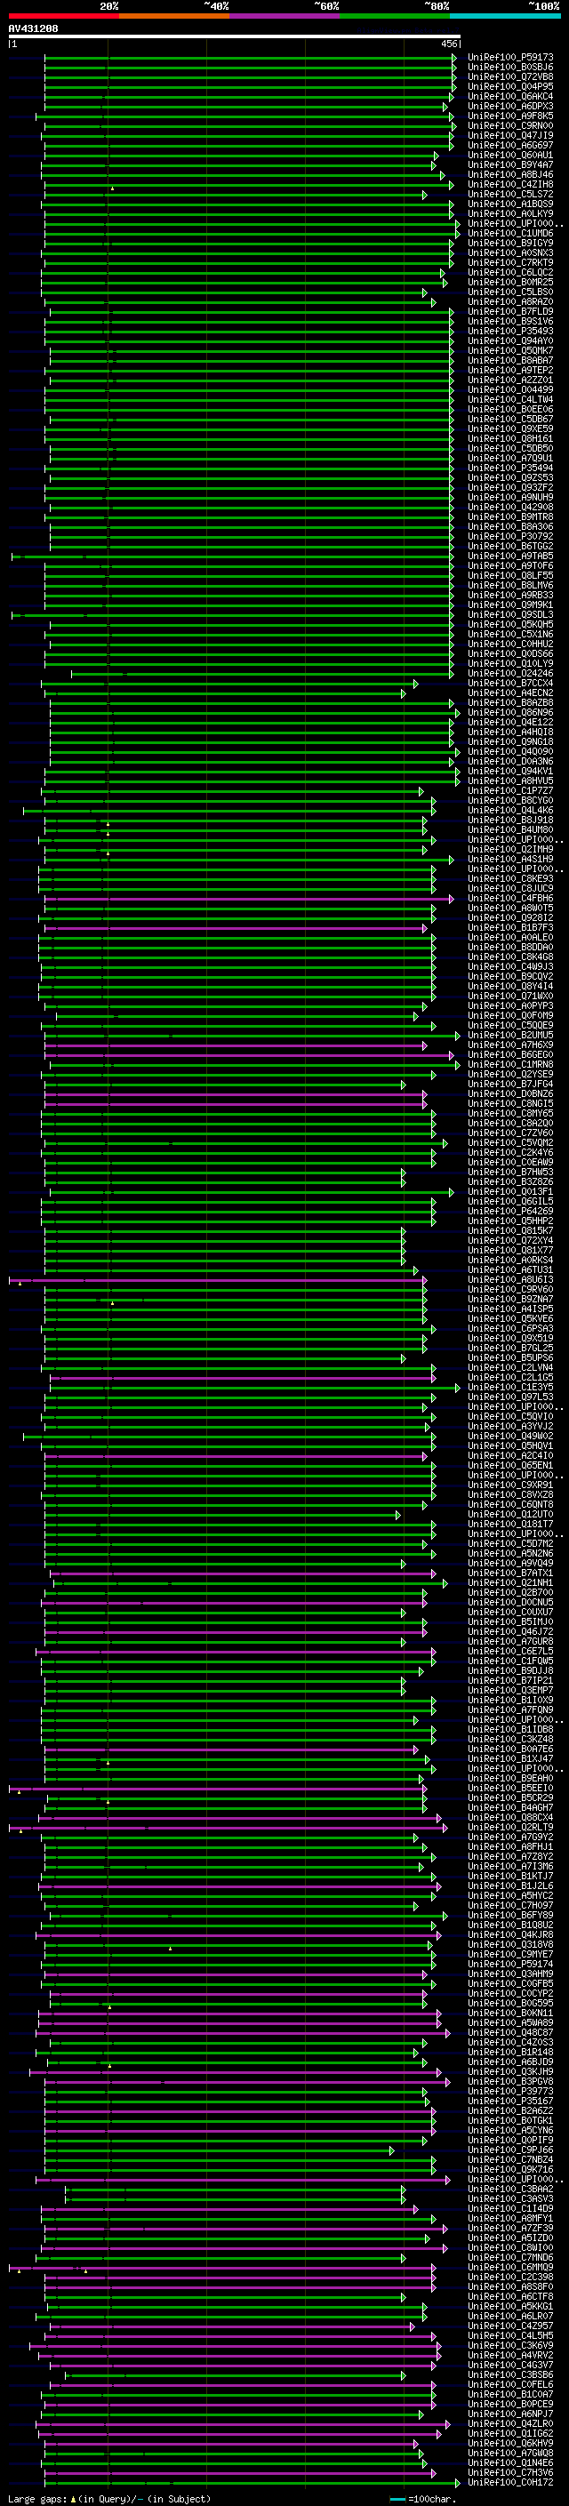Screen dimensions: 569x2506
Task: Open hit UniRef100_B7CCX4
Action: 510,683
